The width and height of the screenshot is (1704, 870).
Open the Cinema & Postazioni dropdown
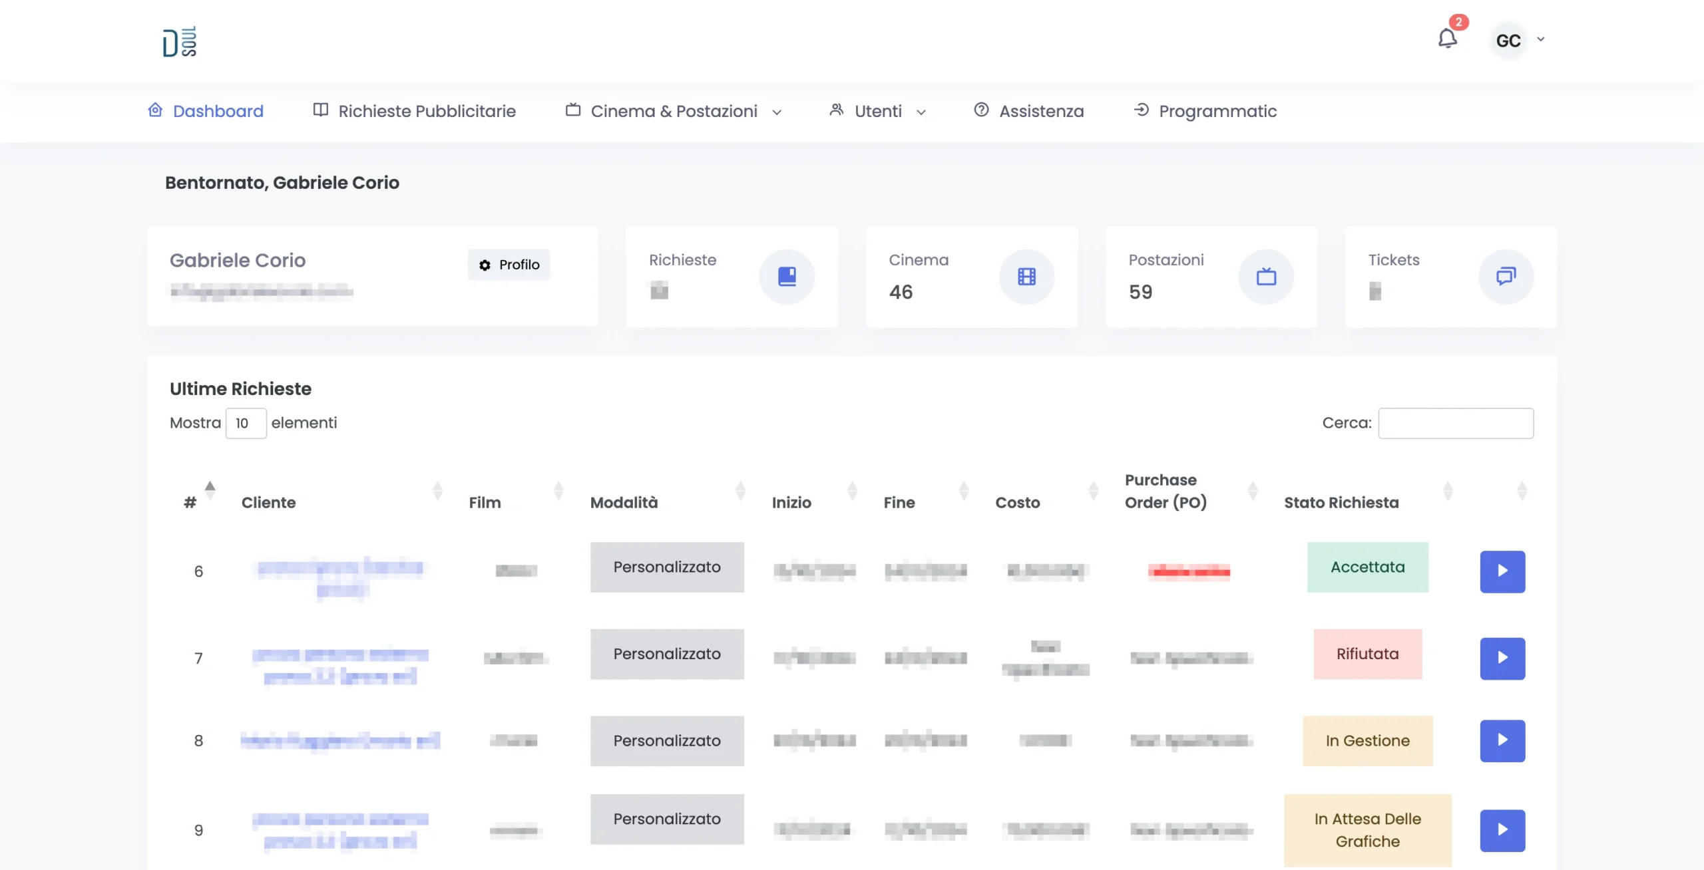pyautogui.click(x=776, y=112)
